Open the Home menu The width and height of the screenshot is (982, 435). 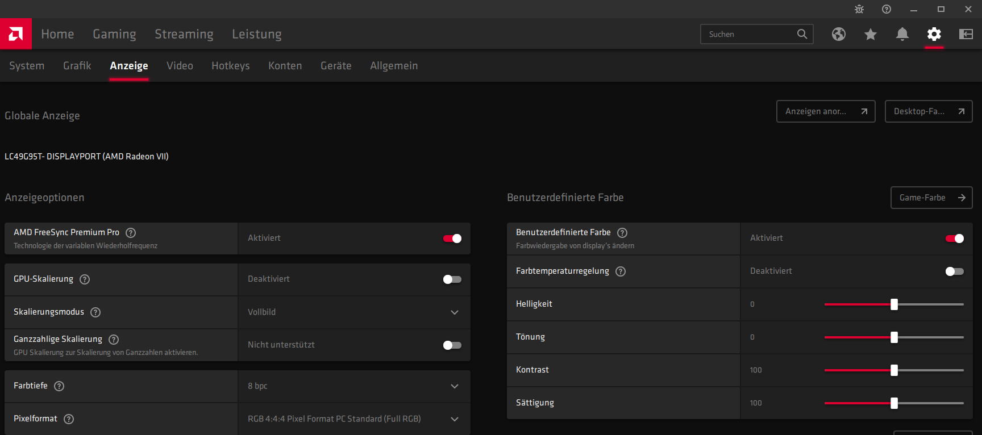pyautogui.click(x=57, y=34)
